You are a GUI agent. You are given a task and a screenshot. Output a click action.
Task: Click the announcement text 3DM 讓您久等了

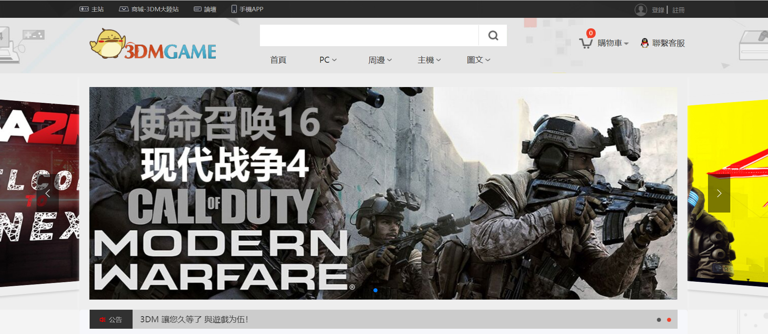tap(194, 319)
